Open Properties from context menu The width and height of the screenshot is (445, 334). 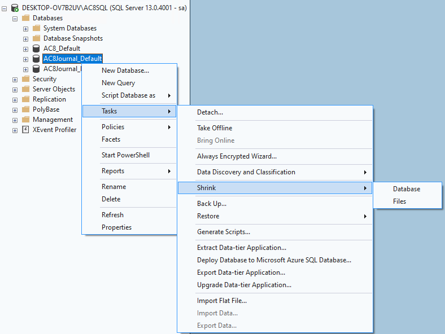click(x=129, y=227)
